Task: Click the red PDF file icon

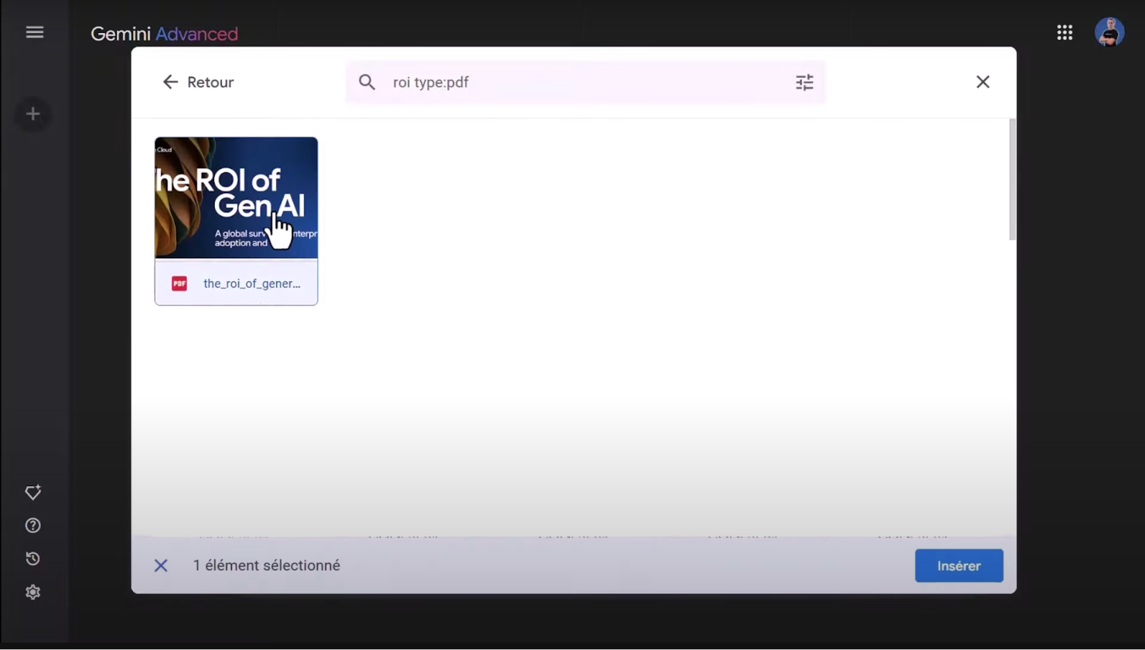Action: (179, 284)
